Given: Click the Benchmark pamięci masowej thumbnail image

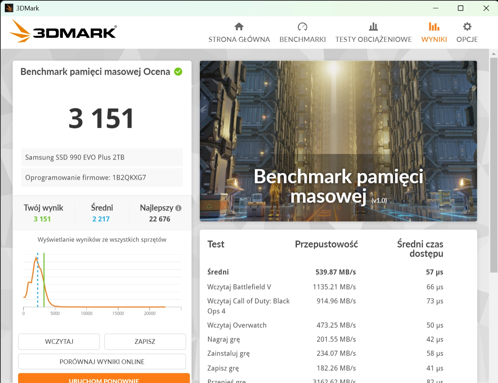Looking at the screenshot, I should click(x=338, y=141).
